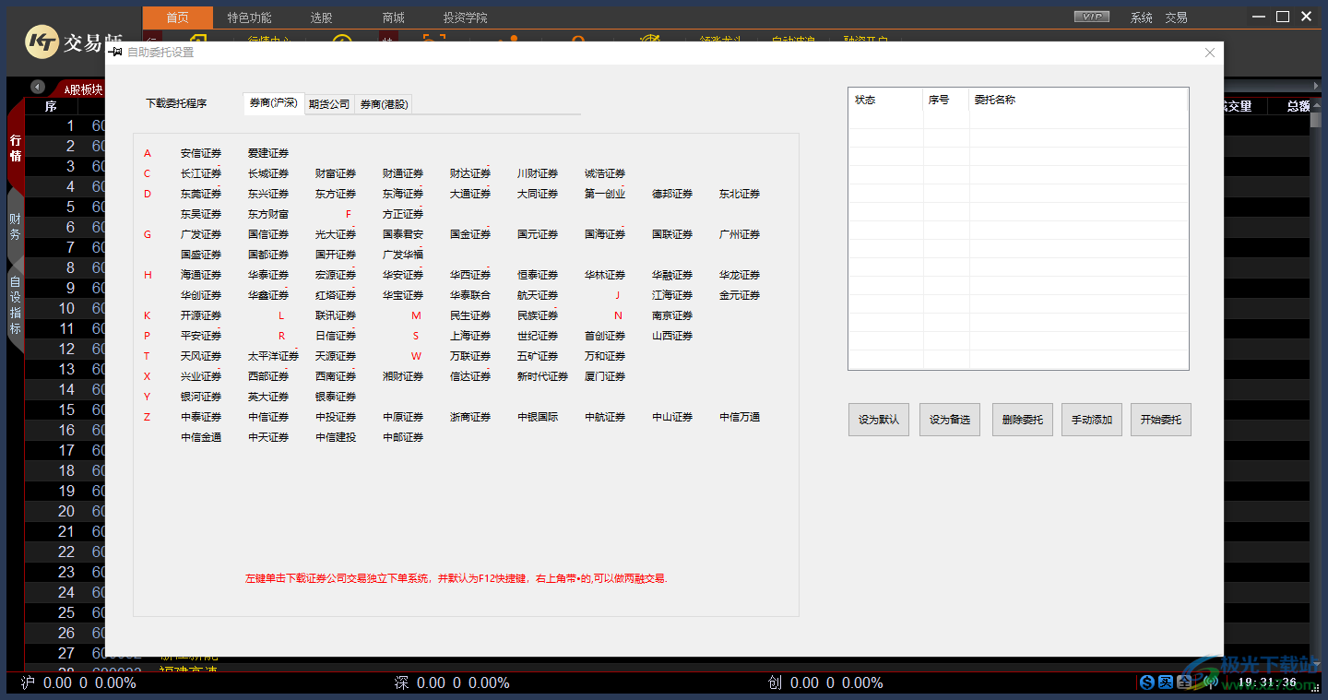Select 太平洋证券 broker link

[273, 356]
